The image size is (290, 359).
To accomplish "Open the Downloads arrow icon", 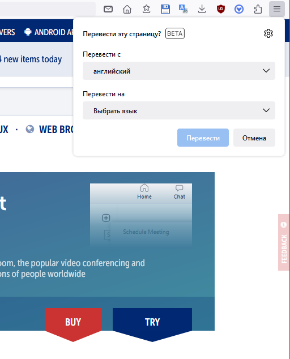I will click(x=202, y=9).
